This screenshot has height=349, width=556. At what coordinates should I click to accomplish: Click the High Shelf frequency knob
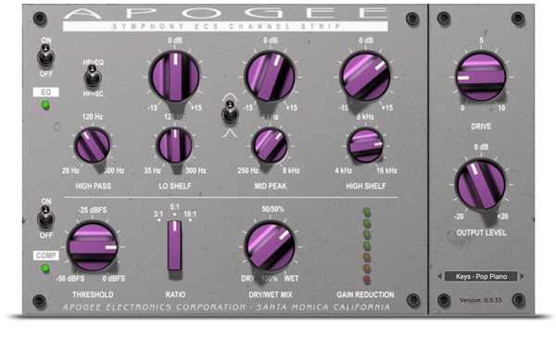[365, 145]
